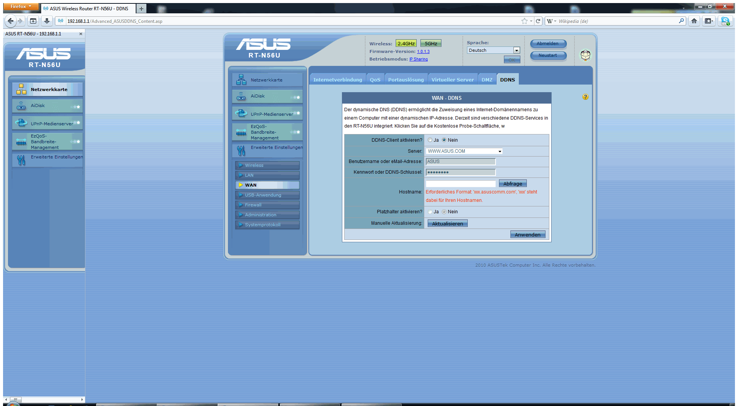Image resolution: width=738 pixels, height=406 pixels.
Task: Open the Sprache language dropdown
Action: click(x=493, y=50)
